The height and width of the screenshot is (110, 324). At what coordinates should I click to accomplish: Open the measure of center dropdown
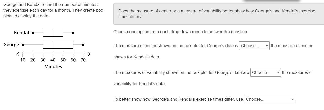[254, 46]
